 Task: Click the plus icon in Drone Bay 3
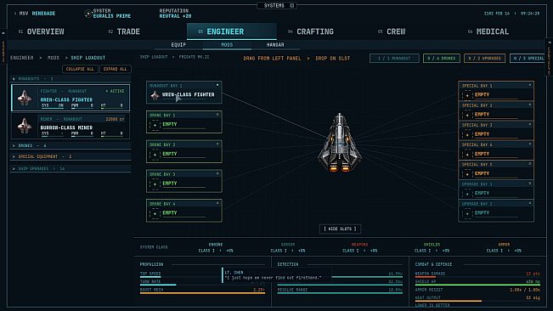click(155, 184)
